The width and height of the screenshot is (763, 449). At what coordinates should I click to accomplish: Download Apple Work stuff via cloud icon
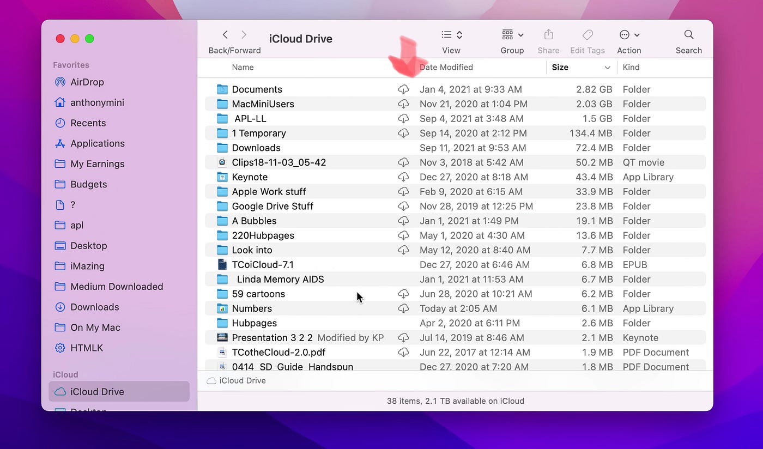pos(403,192)
